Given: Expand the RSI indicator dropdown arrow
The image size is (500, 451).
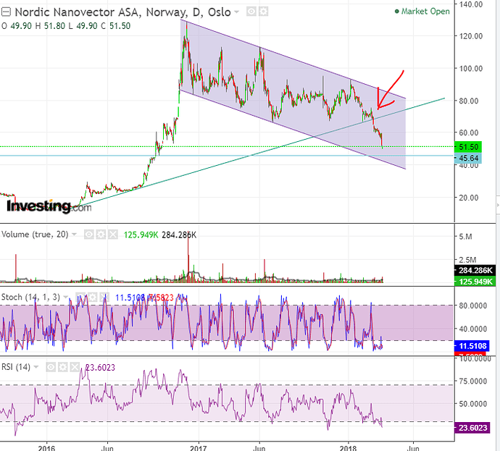Looking at the screenshot, I should [36, 367].
